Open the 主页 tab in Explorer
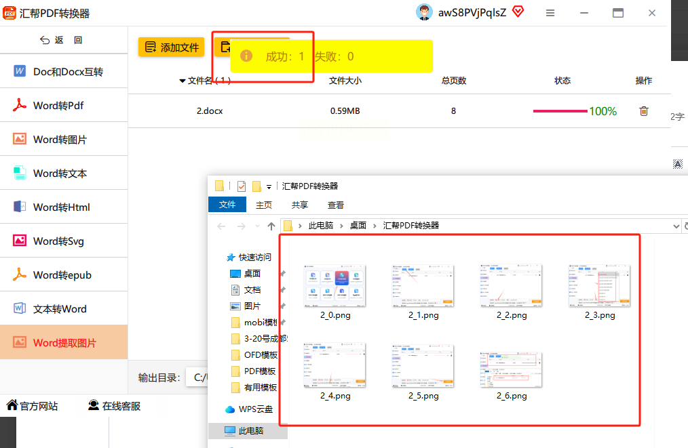This screenshot has width=688, height=448. [264, 205]
